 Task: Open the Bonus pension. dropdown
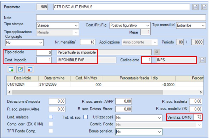(x=139, y=132)
